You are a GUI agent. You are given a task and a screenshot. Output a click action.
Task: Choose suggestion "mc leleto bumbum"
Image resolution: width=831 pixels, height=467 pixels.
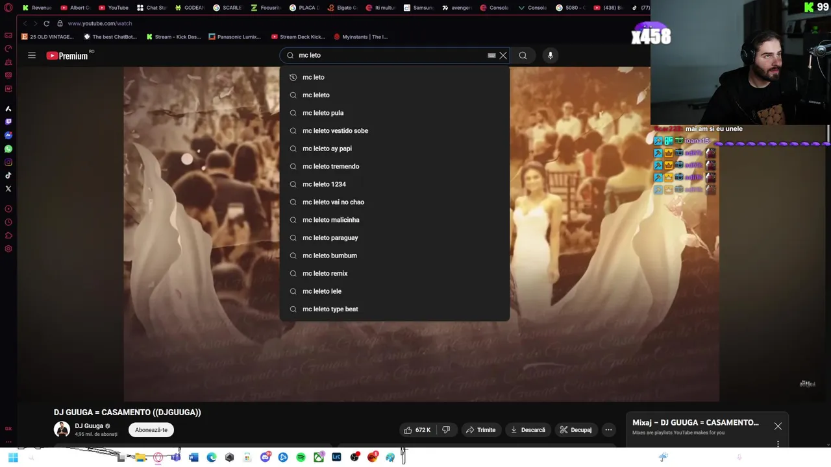pos(395,256)
